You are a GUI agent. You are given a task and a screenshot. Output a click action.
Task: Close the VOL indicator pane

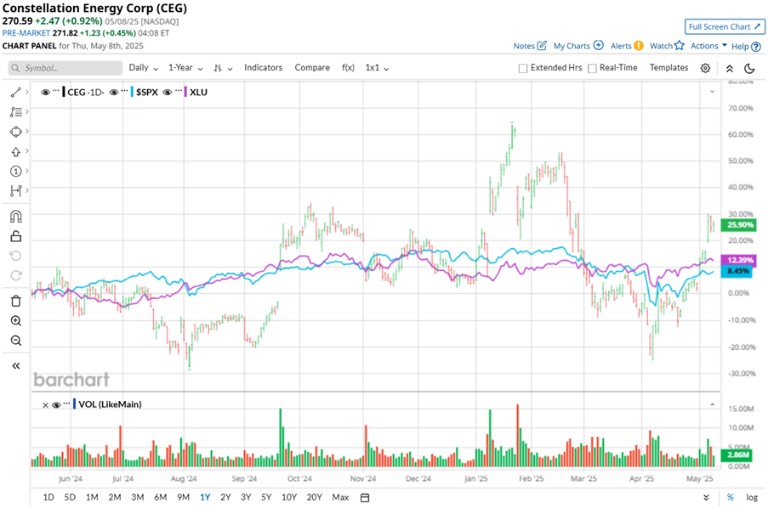[45, 404]
